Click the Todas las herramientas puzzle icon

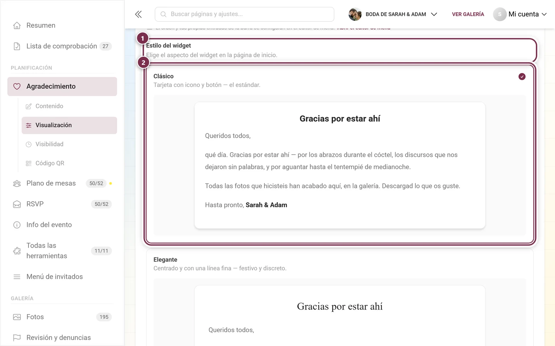(17, 251)
